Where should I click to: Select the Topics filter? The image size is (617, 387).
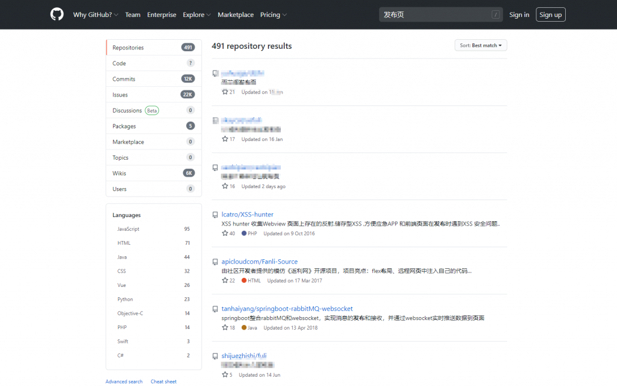(x=154, y=157)
